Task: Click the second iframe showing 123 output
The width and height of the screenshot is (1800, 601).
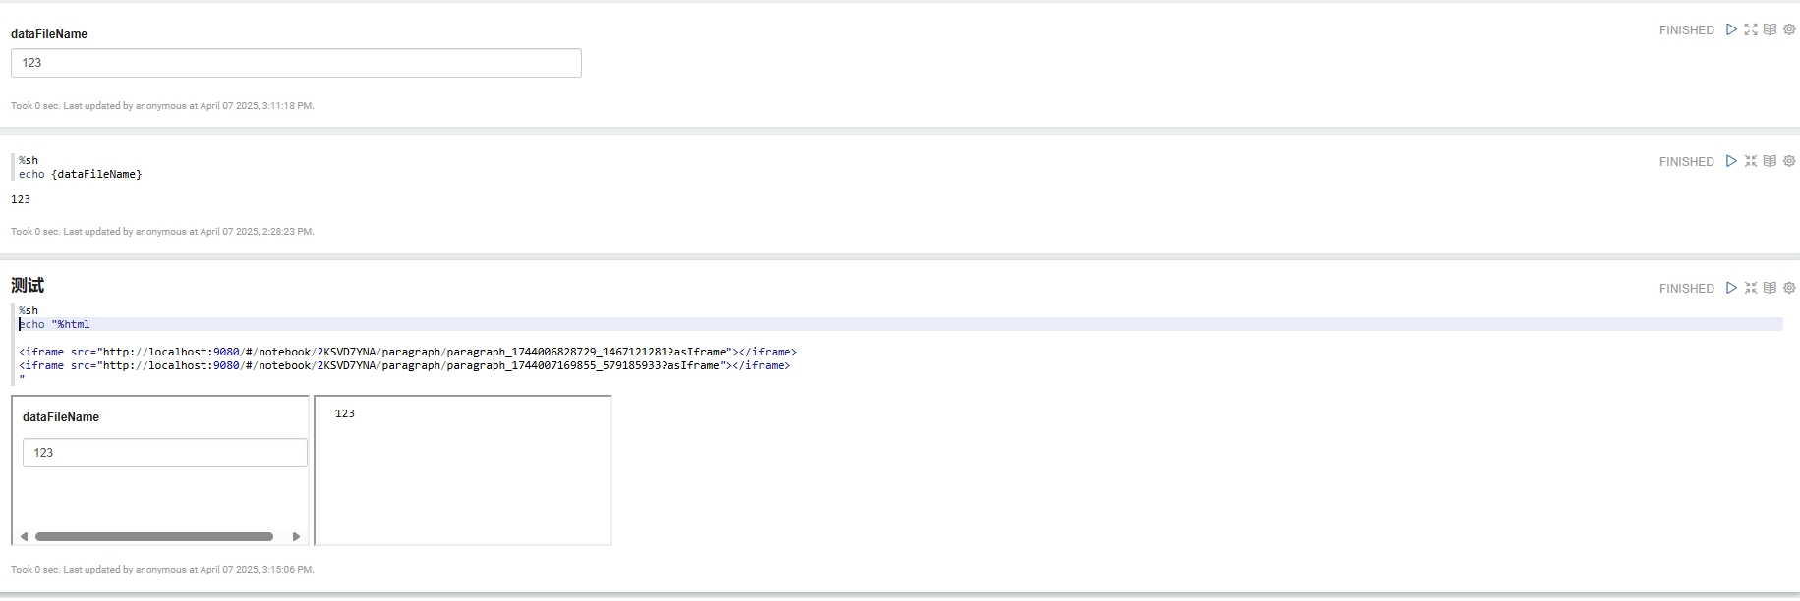Action: [463, 469]
